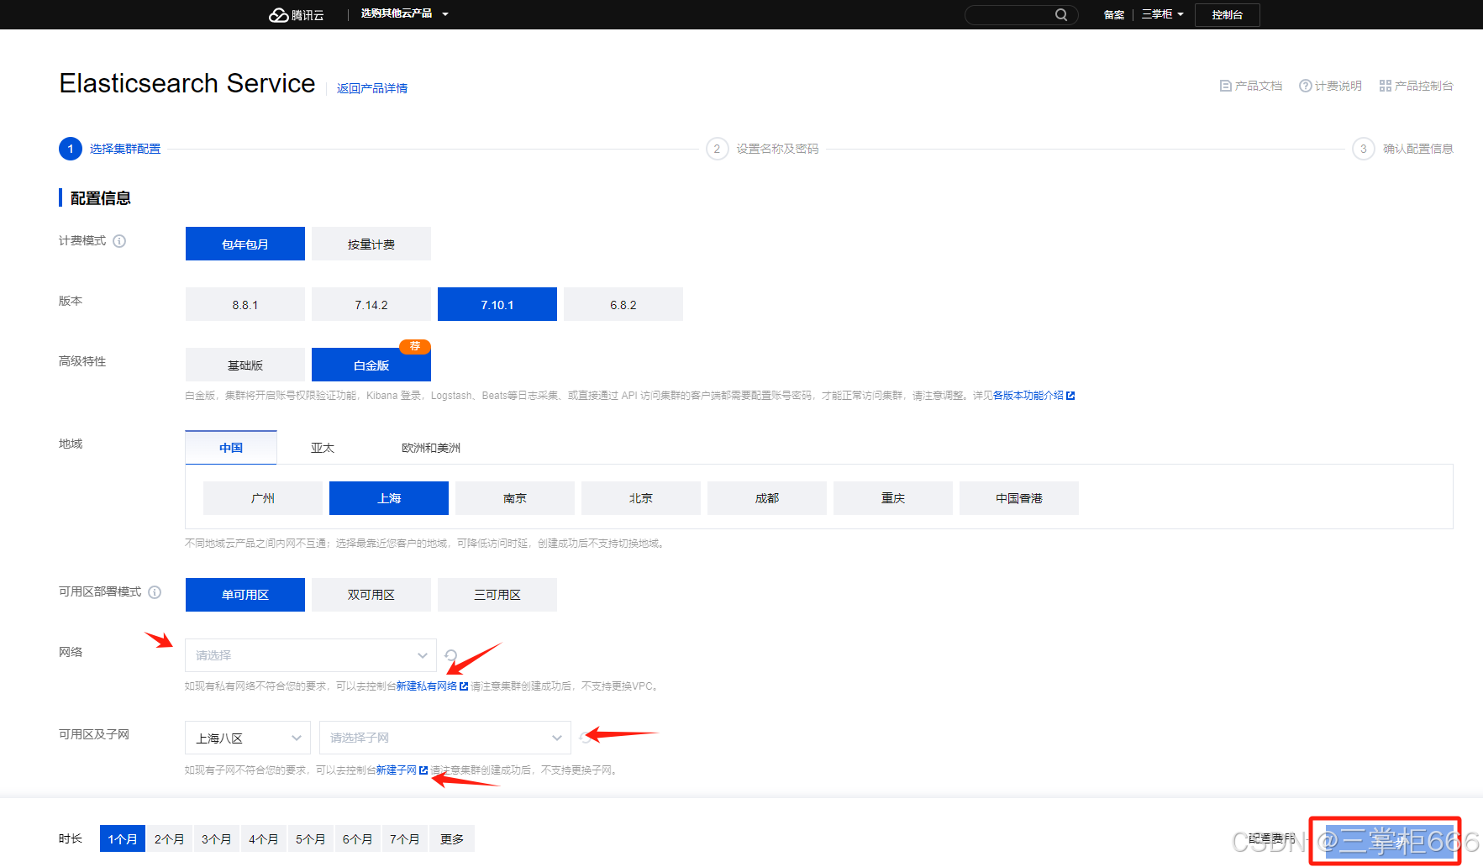The height and width of the screenshot is (867, 1483).
Task: Select the 基础版 advanced feature option
Action: tap(245, 364)
